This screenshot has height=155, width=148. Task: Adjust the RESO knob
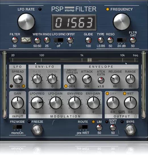pos(110,40)
